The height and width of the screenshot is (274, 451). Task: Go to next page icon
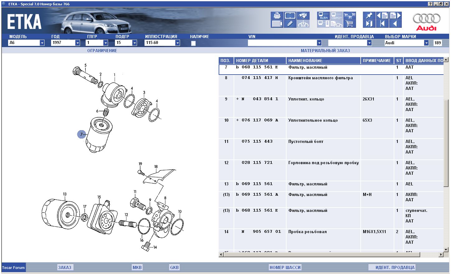click(395, 16)
